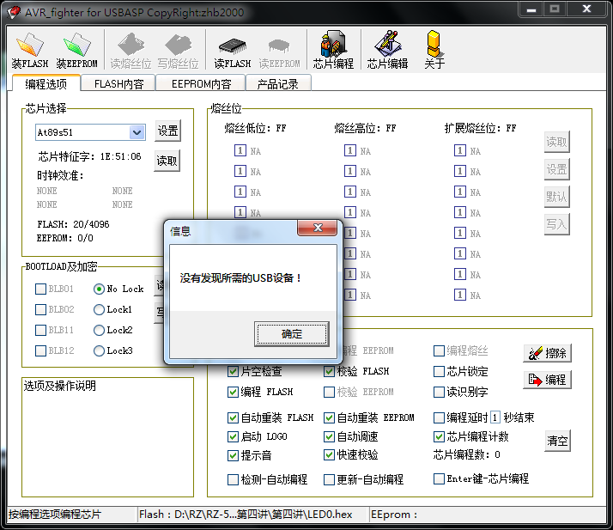The height and width of the screenshot is (530, 613).
Task: Toggle the 校验 FLASH checkbox
Action: pos(329,371)
